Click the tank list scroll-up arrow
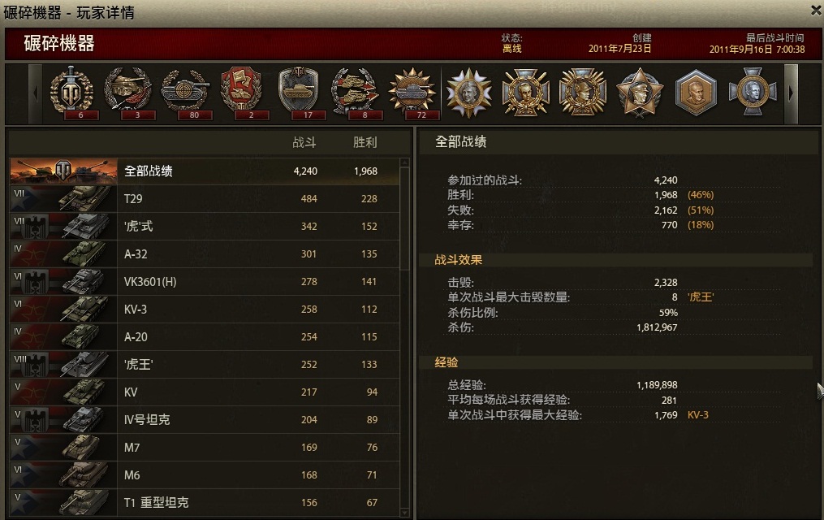 404,163
